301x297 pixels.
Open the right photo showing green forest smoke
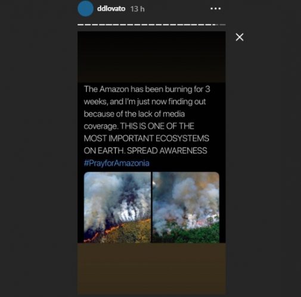(186, 207)
